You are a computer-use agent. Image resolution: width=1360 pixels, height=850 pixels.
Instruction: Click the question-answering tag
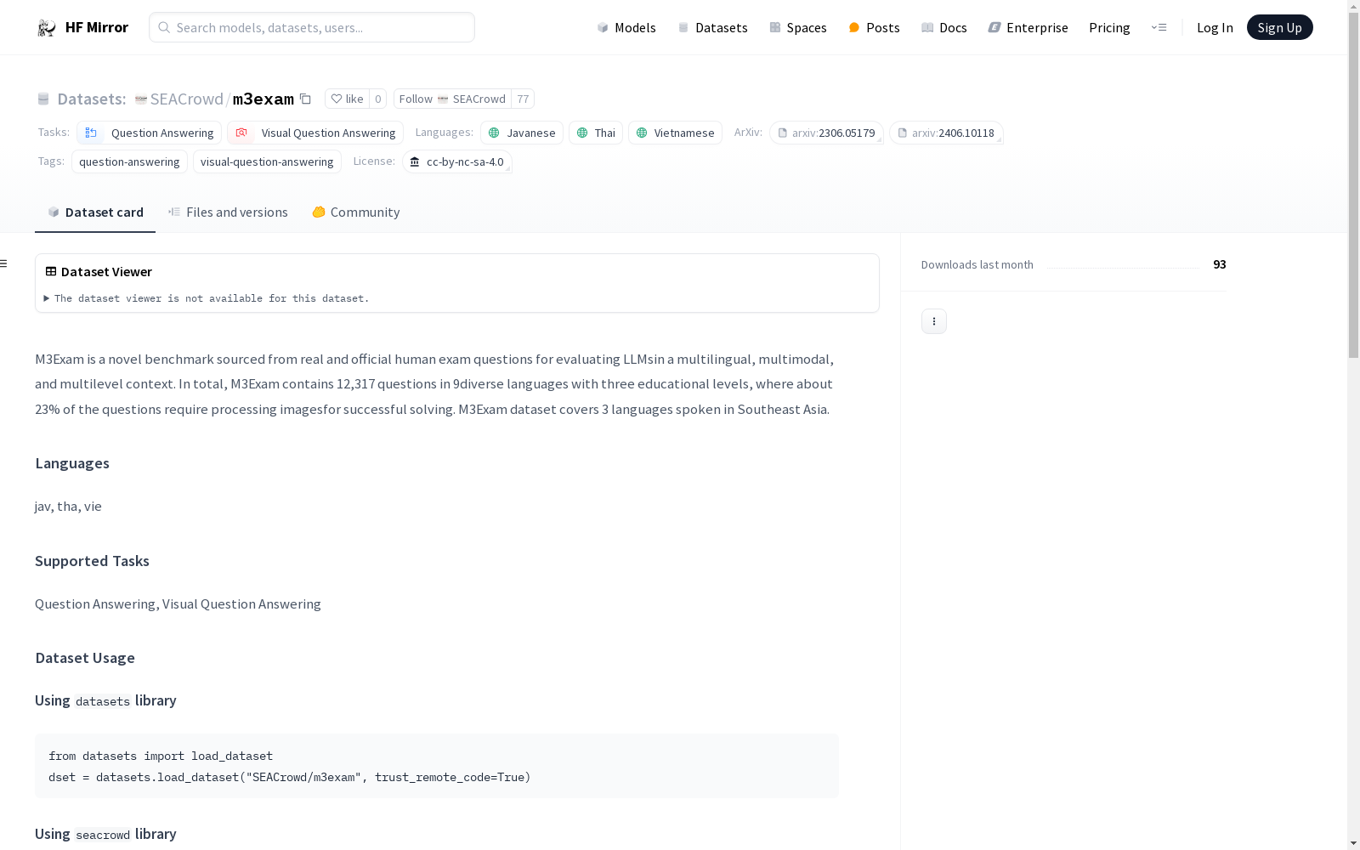[129, 161]
